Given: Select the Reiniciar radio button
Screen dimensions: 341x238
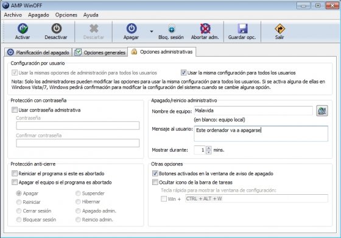Looking at the screenshot, I should 19,202.
